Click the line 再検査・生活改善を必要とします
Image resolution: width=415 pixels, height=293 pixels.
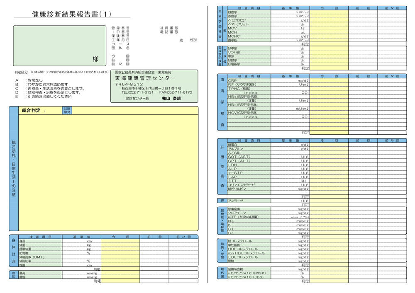[x=56, y=89]
